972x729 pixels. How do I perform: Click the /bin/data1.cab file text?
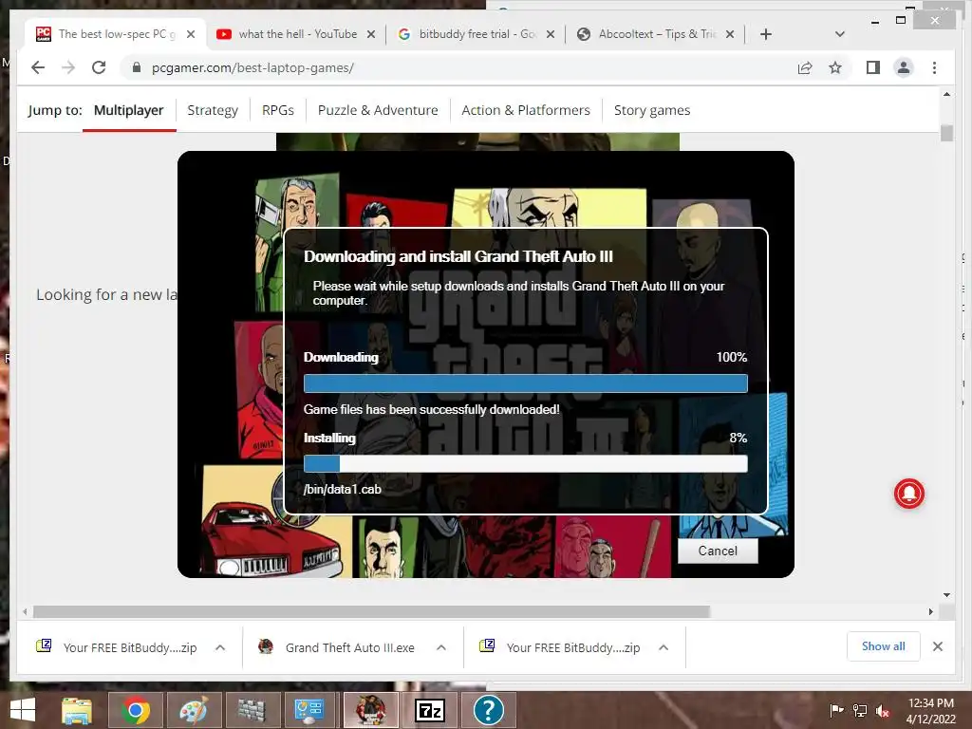click(x=342, y=489)
